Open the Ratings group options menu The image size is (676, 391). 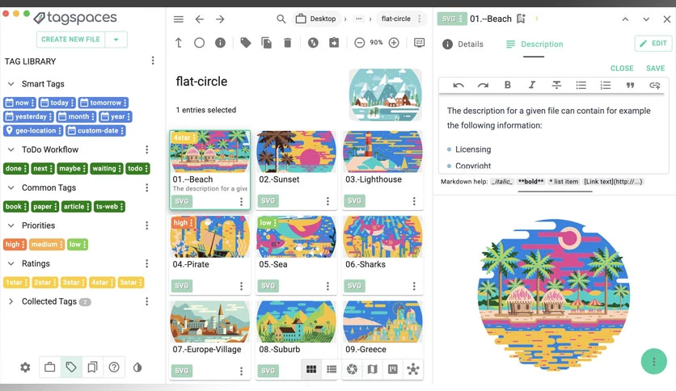tap(147, 263)
